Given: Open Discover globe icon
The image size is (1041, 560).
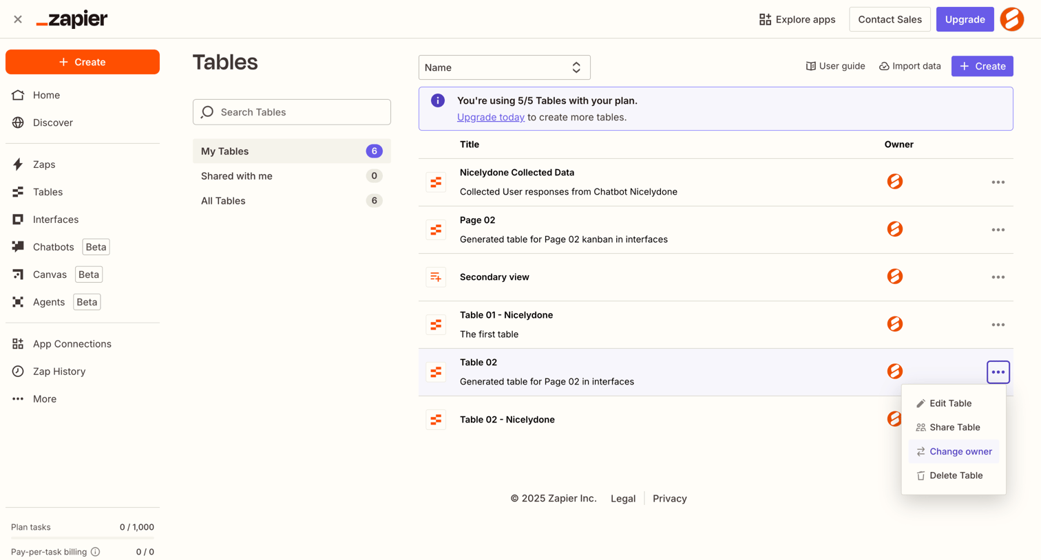Looking at the screenshot, I should click(18, 122).
